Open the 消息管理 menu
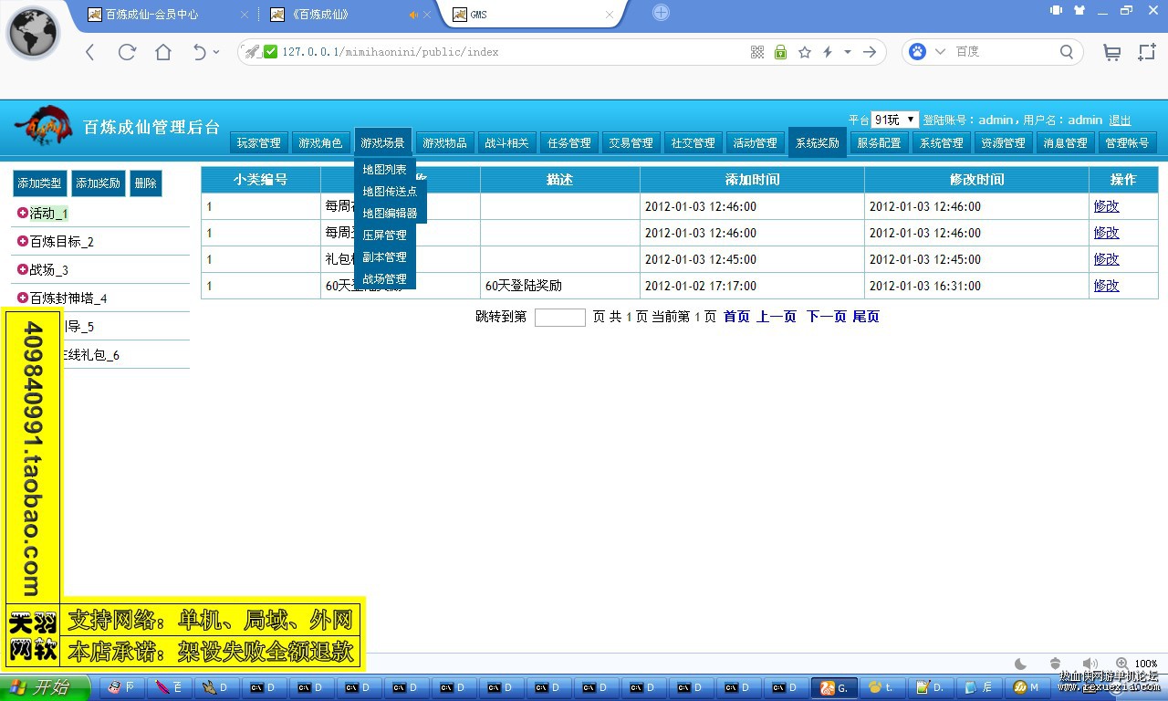Screen dimensions: 1168x701 pos(1065,143)
